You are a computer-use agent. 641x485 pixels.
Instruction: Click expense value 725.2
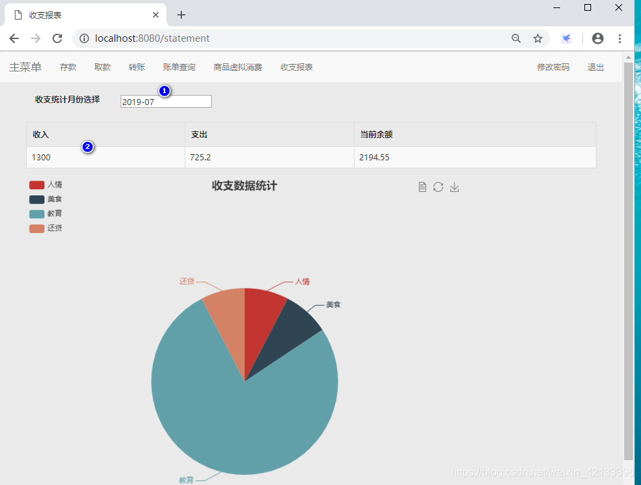point(200,158)
